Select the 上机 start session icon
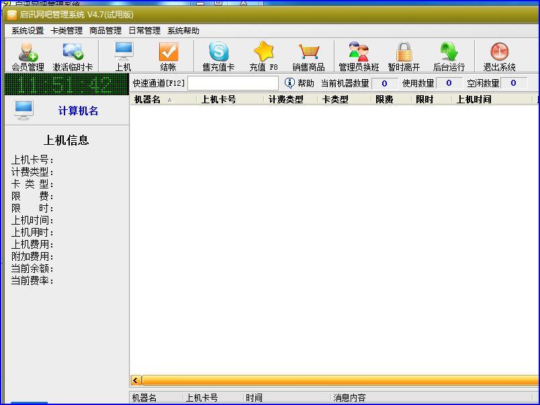The width and height of the screenshot is (540, 405). 123,56
